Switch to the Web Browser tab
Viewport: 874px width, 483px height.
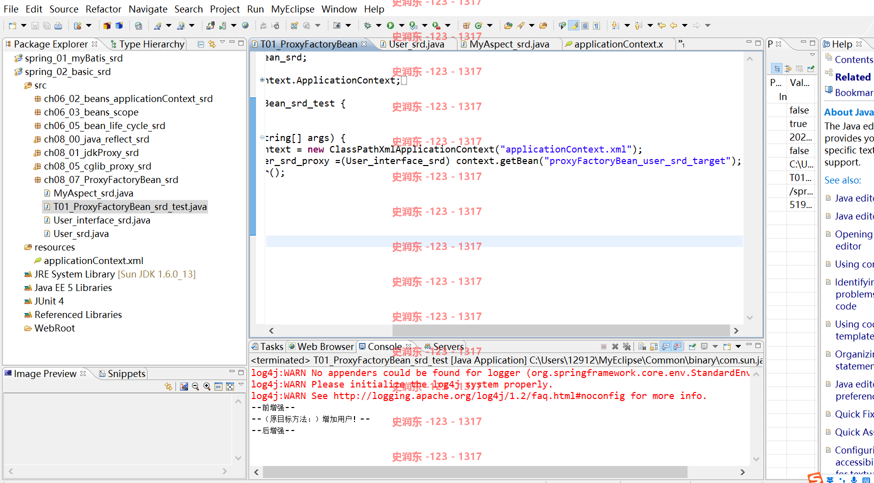(321, 346)
